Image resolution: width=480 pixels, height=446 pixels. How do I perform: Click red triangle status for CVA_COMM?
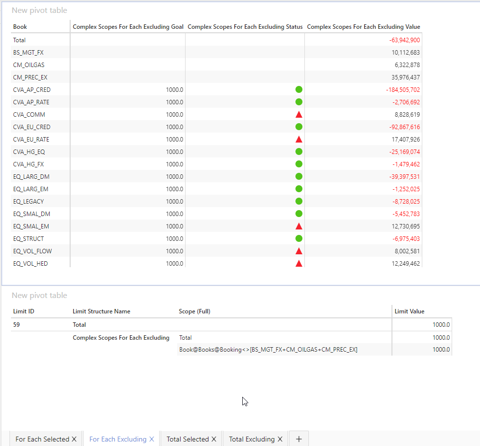coord(298,115)
